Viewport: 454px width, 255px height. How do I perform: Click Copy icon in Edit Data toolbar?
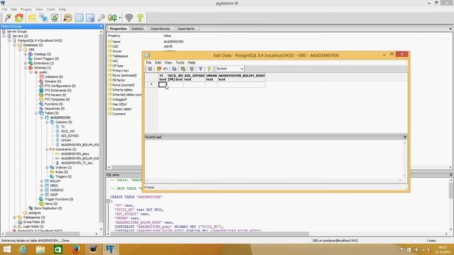coord(174,69)
